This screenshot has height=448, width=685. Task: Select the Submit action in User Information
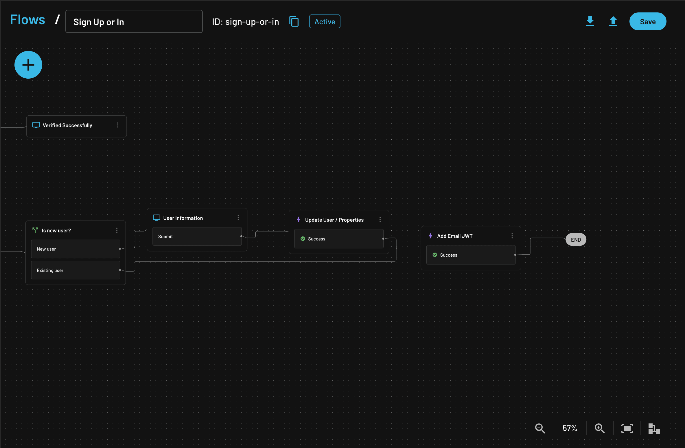pyautogui.click(x=197, y=236)
